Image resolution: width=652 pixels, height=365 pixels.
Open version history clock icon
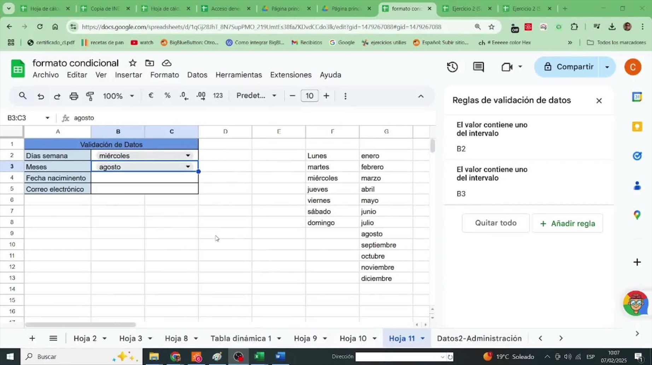pos(452,67)
